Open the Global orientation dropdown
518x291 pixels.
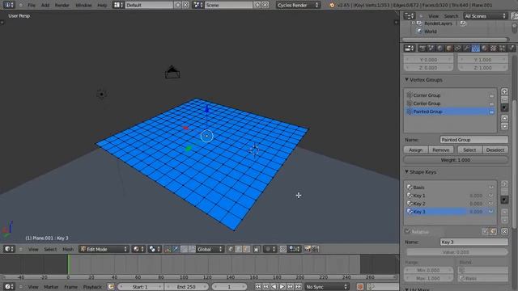click(x=210, y=249)
